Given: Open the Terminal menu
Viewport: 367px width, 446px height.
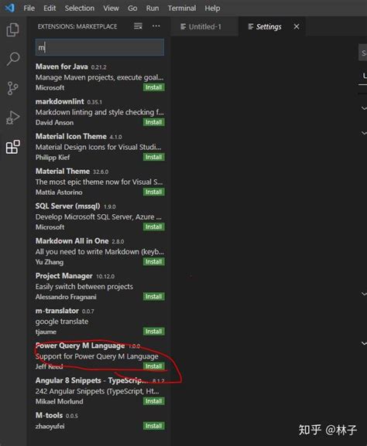Looking at the screenshot, I should click(182, 9).
